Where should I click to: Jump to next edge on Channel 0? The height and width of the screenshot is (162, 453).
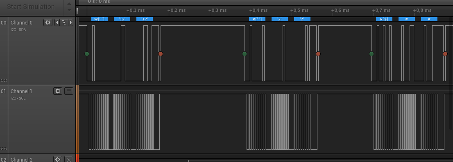[70, 22]
